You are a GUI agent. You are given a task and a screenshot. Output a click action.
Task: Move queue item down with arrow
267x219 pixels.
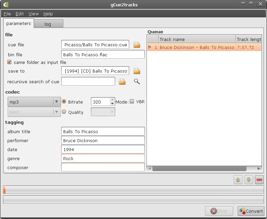click(248, 180)
